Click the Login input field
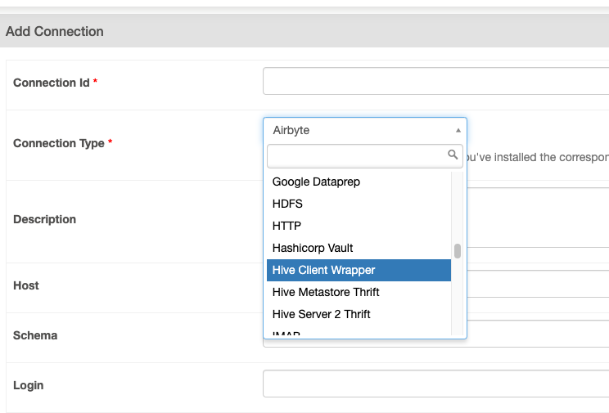The height and width of the screenshot is (413, 609). (435, 384)
